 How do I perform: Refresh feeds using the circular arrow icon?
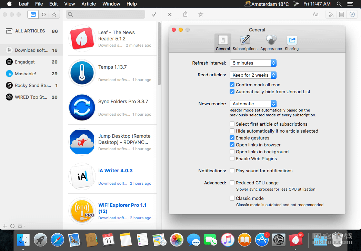[x=12, y=226]
